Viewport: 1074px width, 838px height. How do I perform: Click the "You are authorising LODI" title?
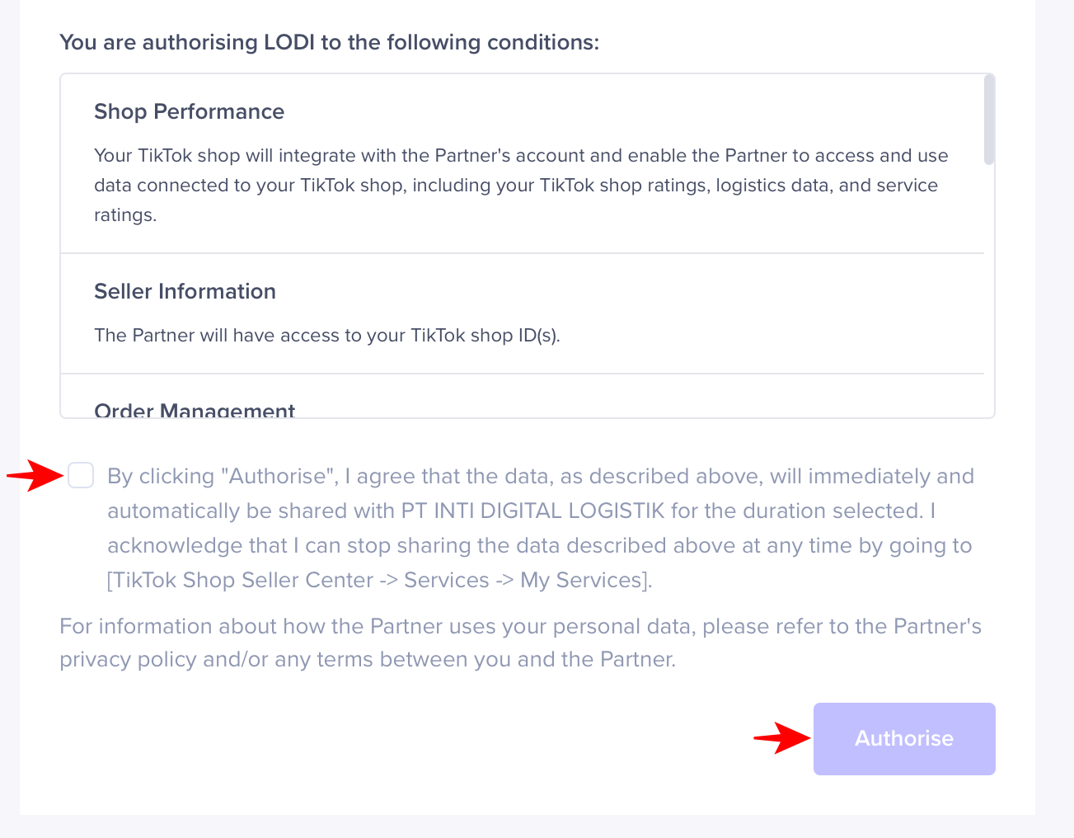(x=329, y=42)
